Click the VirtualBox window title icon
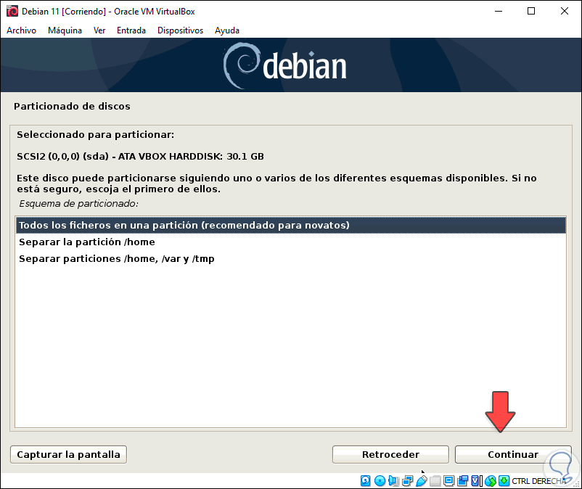582x489 pixels. [12, 11]
